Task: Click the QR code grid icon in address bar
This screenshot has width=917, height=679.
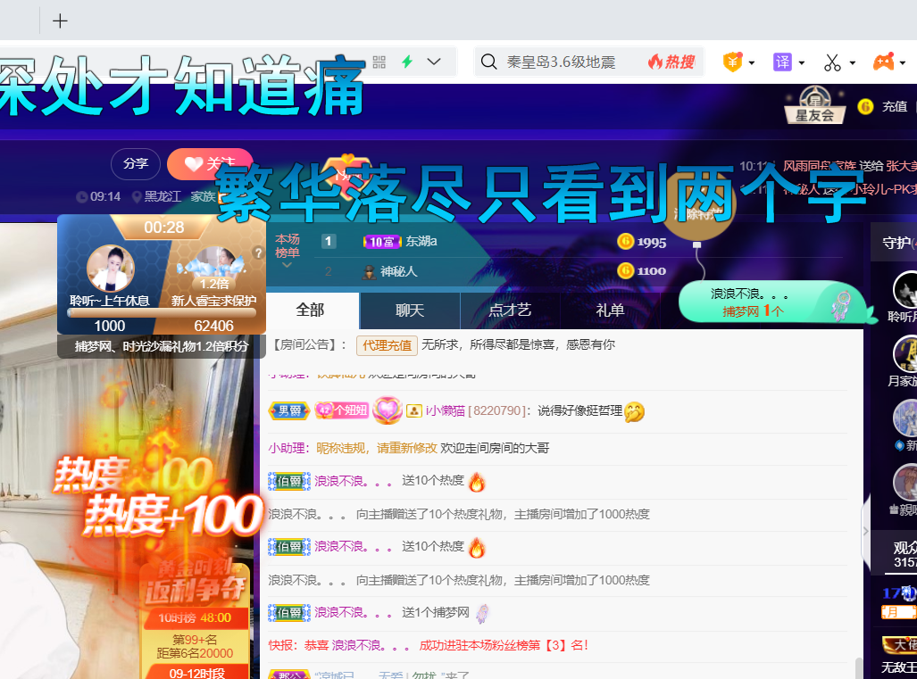Action: click(x=379, y=62)
